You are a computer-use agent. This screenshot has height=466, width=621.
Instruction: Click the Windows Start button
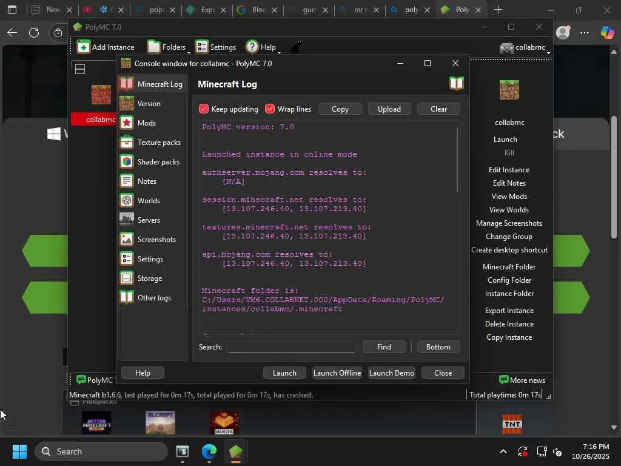[x=19, y=451]
